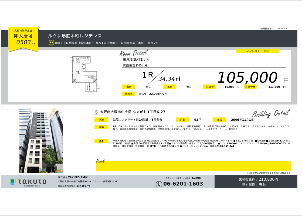Click the empty yellow Point bar
302x216 pixels.
pyautogui.click(x=193, y=166)
